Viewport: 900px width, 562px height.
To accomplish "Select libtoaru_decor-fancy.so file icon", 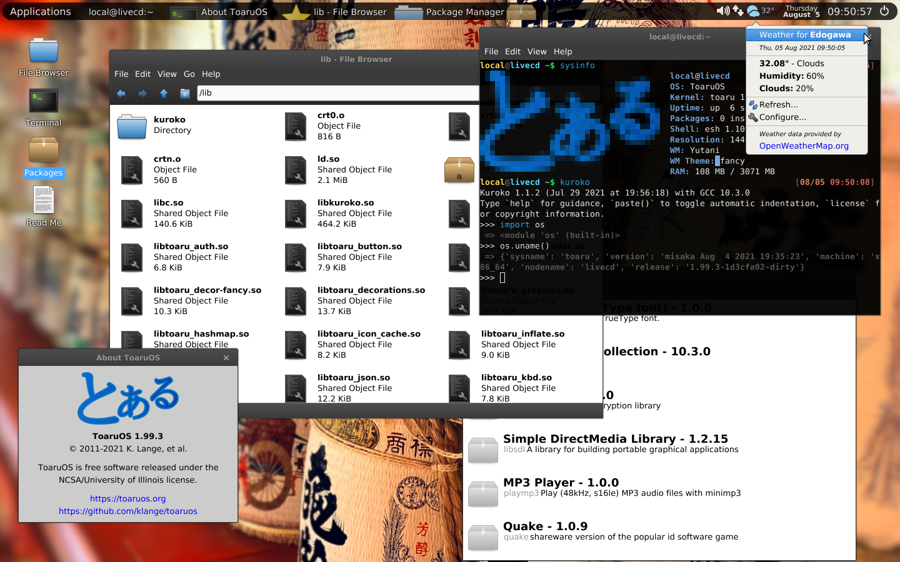I will point(132,301).
